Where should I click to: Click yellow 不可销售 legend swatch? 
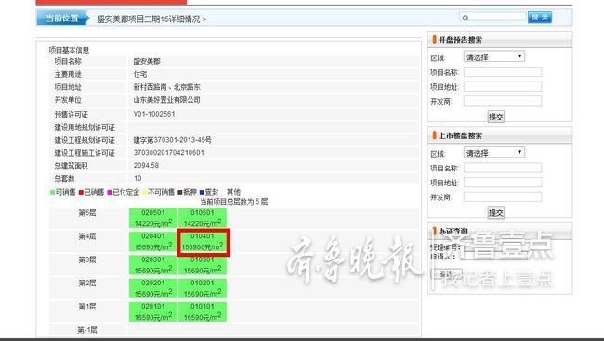tap(145, 192)
